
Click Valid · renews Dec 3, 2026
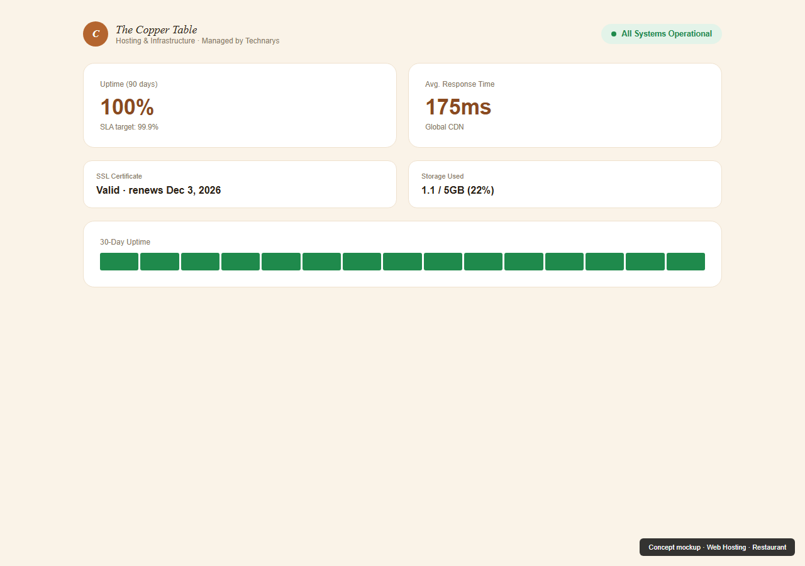click(x=158, y=190)
